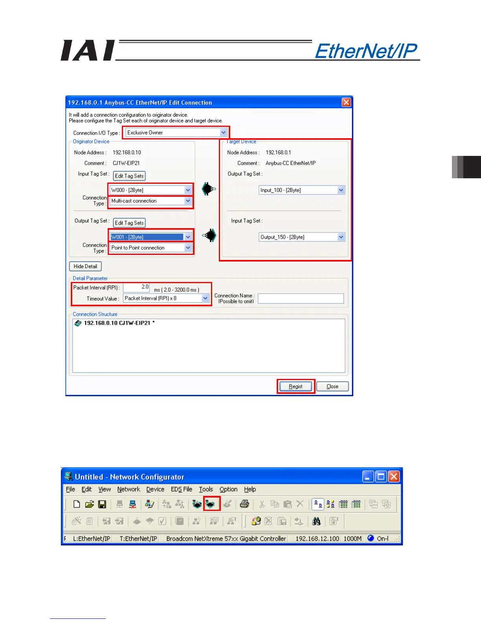481x622 pixels.
Task: Click the Open folder toolbar icon
Action: (x=90, y=504)
